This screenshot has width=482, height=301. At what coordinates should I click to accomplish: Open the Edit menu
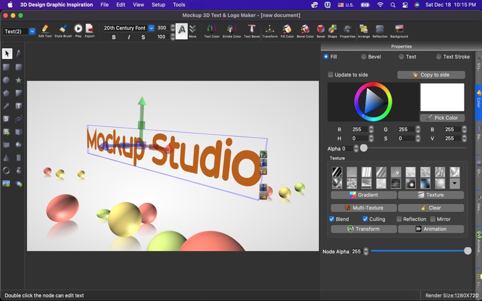[121, 5]
